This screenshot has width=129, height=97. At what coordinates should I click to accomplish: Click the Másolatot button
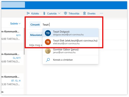point(36,35)
